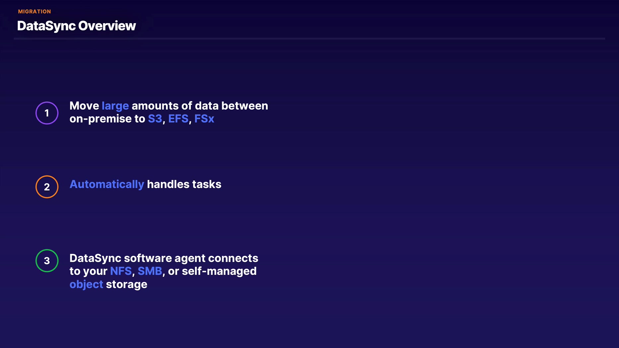Click the divider line below the title
619x348 pixels.
(x=309, y=39)
